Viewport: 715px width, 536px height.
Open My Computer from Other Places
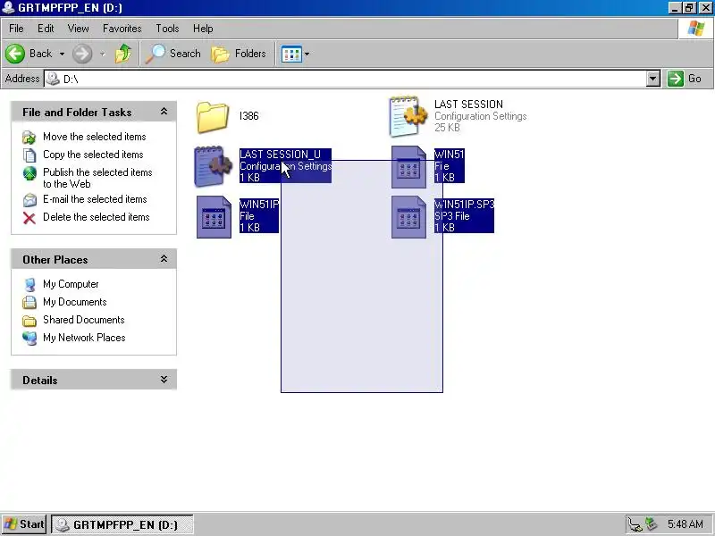pos(71,284)
